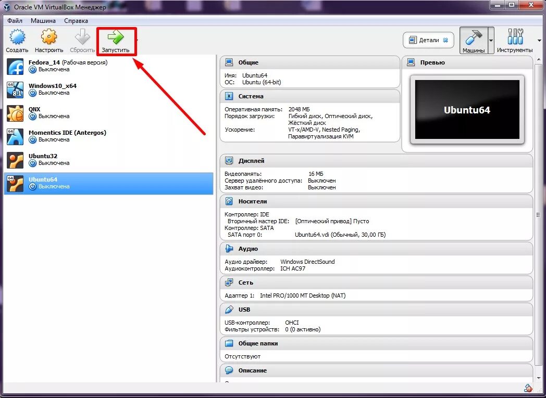Click the Описание speech bubble icon
This screenshot has width=546, height=398.
coord(229,370)
